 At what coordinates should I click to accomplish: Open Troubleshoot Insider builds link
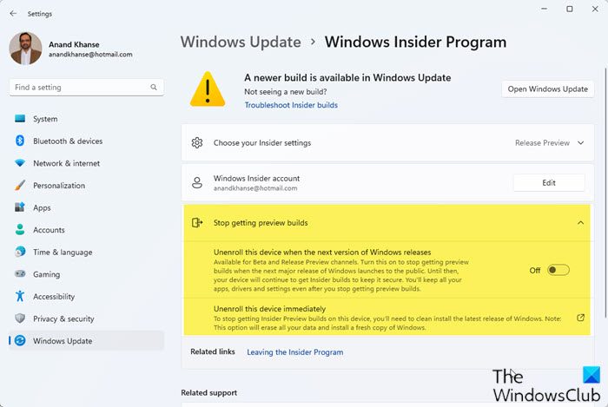tap(291, 105)
